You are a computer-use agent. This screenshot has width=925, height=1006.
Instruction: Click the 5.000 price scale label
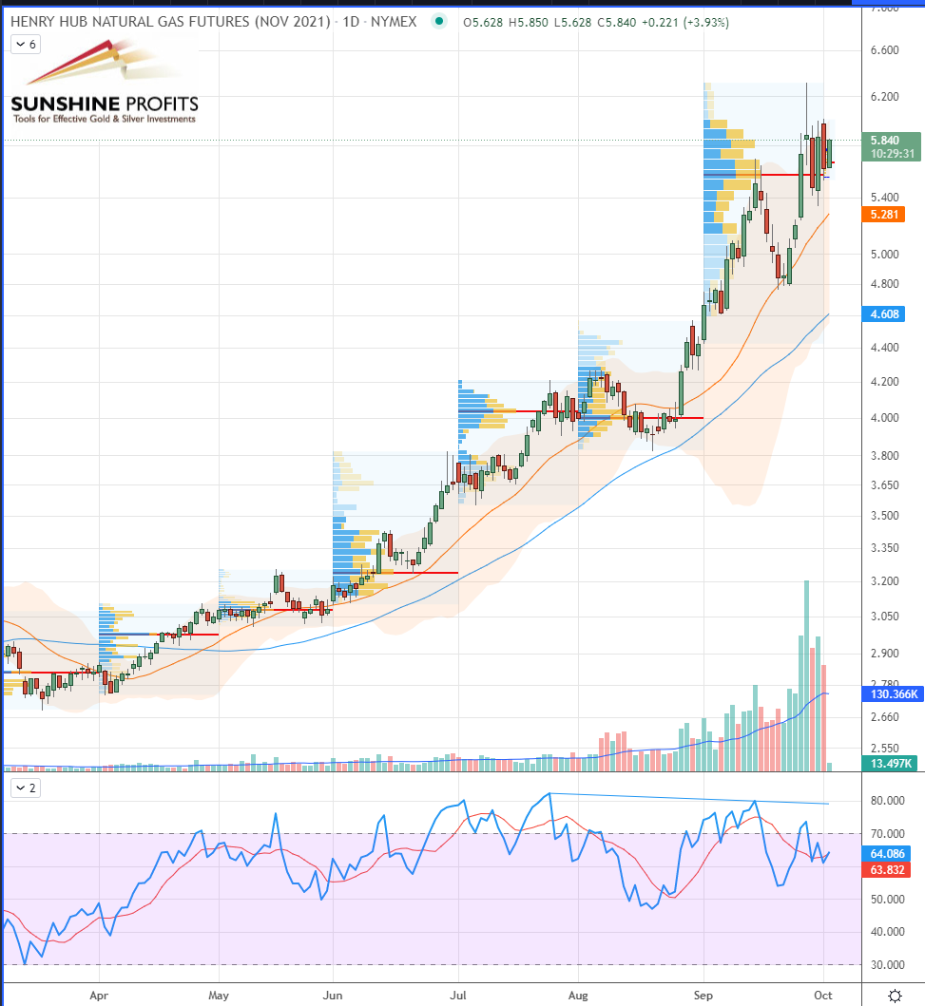pyautogui.click(x=884, y=255)
